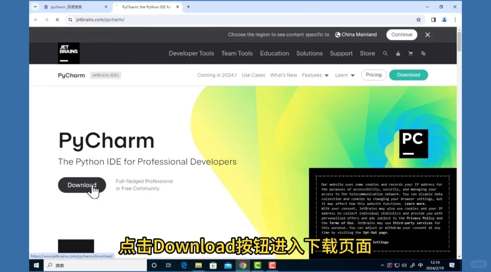Launch Camtasia from the taskbar

[257, 265]
